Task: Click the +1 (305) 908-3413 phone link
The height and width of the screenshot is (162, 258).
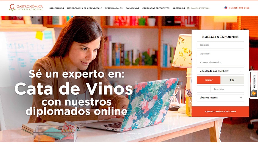Action: (x=239, y=8)
